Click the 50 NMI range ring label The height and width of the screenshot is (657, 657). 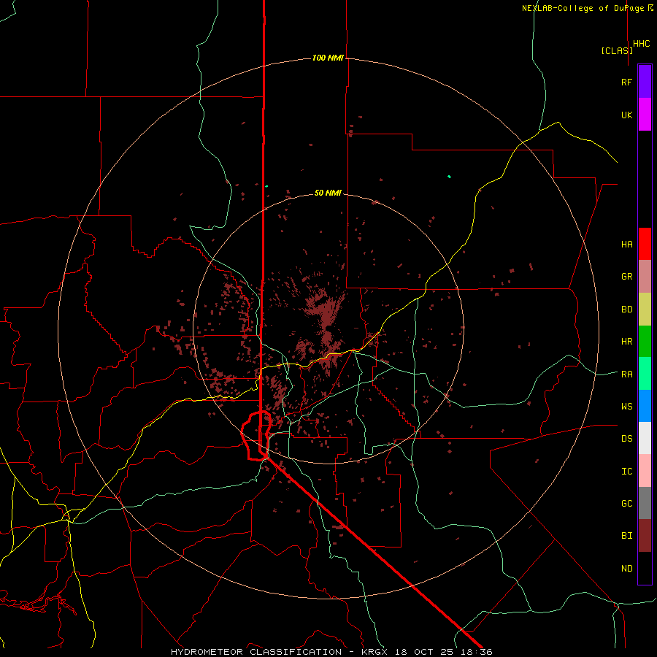pos(328,193)
